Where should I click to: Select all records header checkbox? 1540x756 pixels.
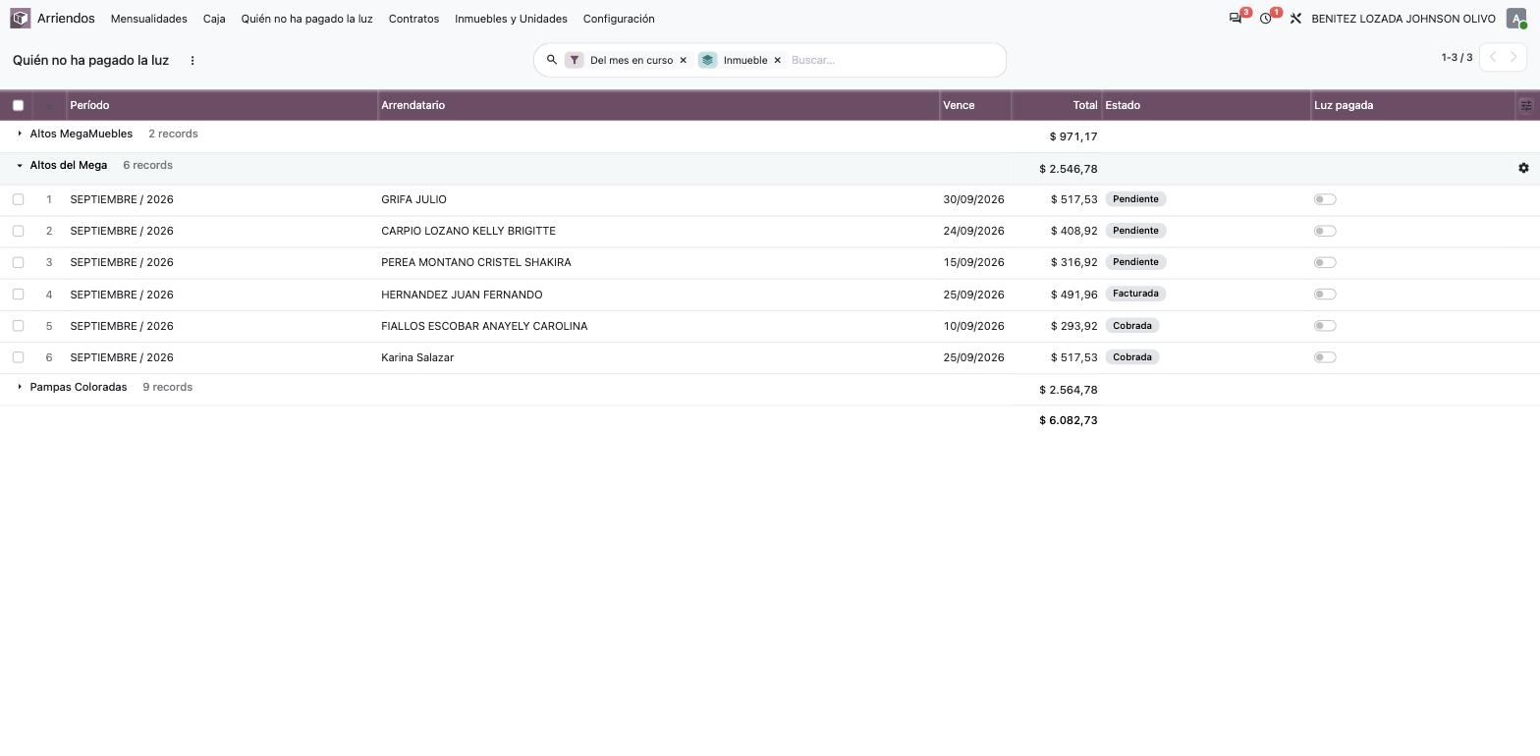18,105
